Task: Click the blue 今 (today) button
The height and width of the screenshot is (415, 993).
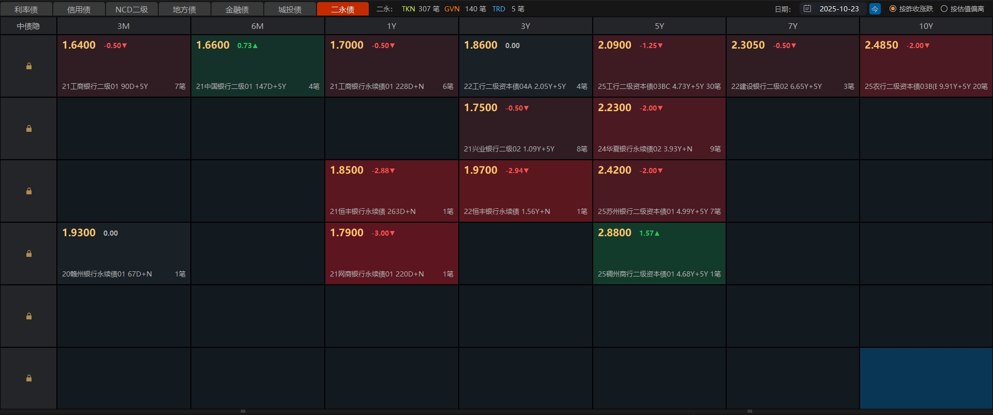Action: point(875,9)
